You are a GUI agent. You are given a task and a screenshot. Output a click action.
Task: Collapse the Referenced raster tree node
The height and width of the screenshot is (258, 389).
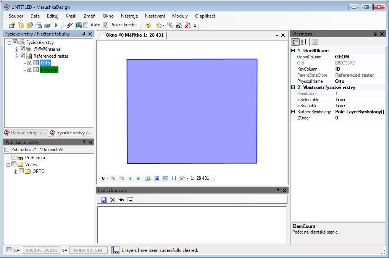tap(16, 56)
